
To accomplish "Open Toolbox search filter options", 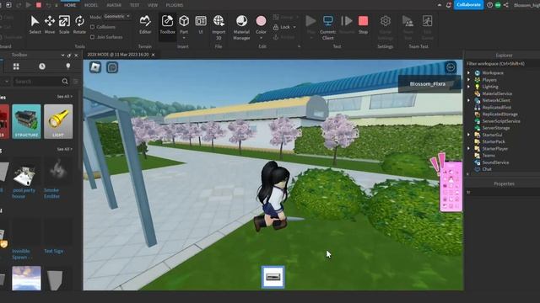I will [x=76, y=82].
